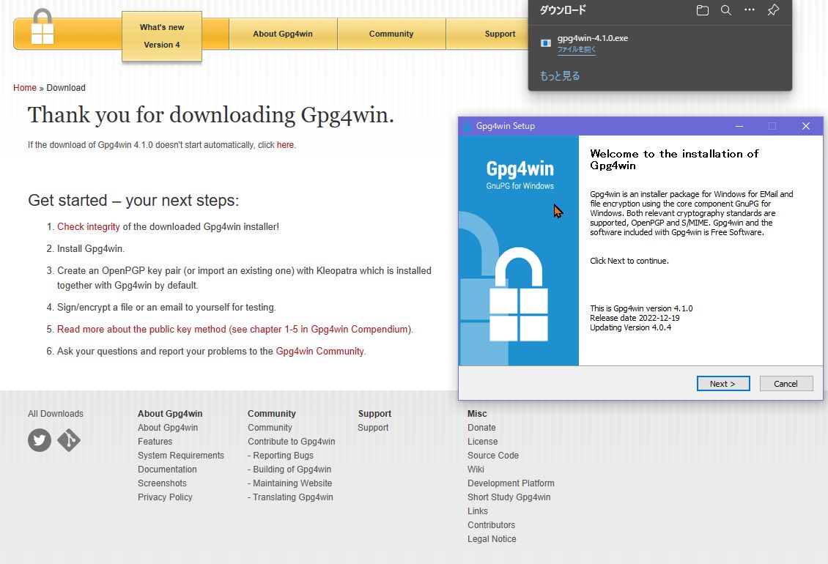Open the Git repository icon in footer
828x564 pixels.
click(x=69, y=440)
